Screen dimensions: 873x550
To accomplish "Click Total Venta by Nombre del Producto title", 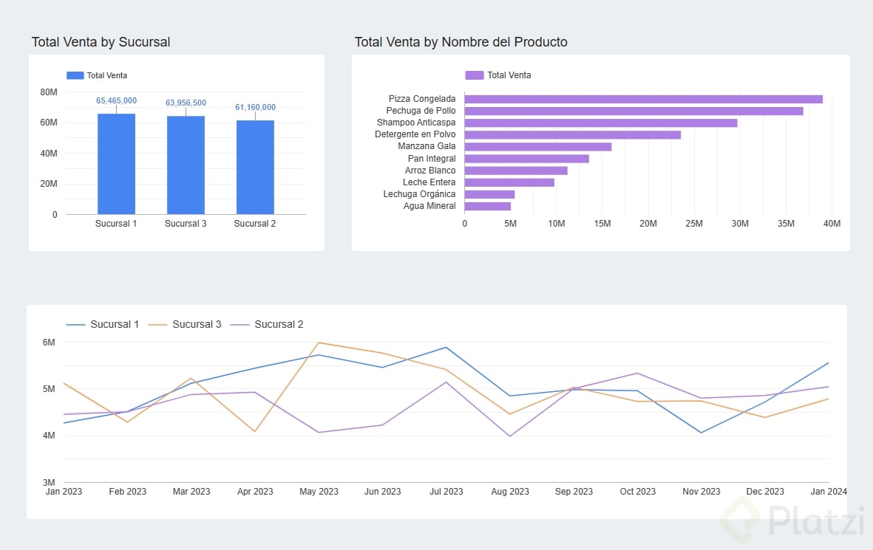I will tap(461, 42).
